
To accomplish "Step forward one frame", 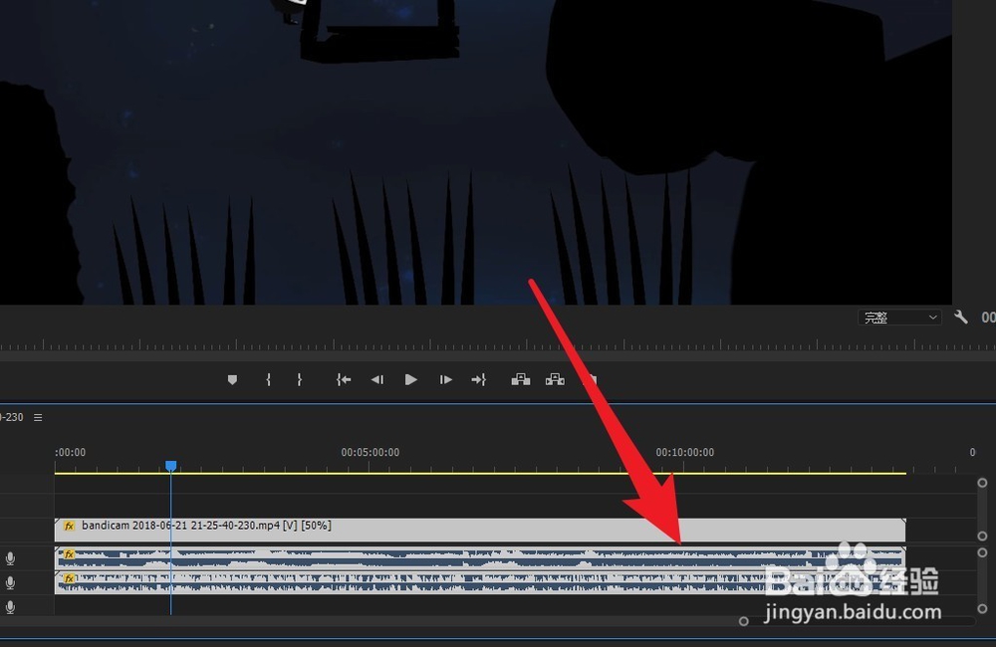I will coord(446,379).
